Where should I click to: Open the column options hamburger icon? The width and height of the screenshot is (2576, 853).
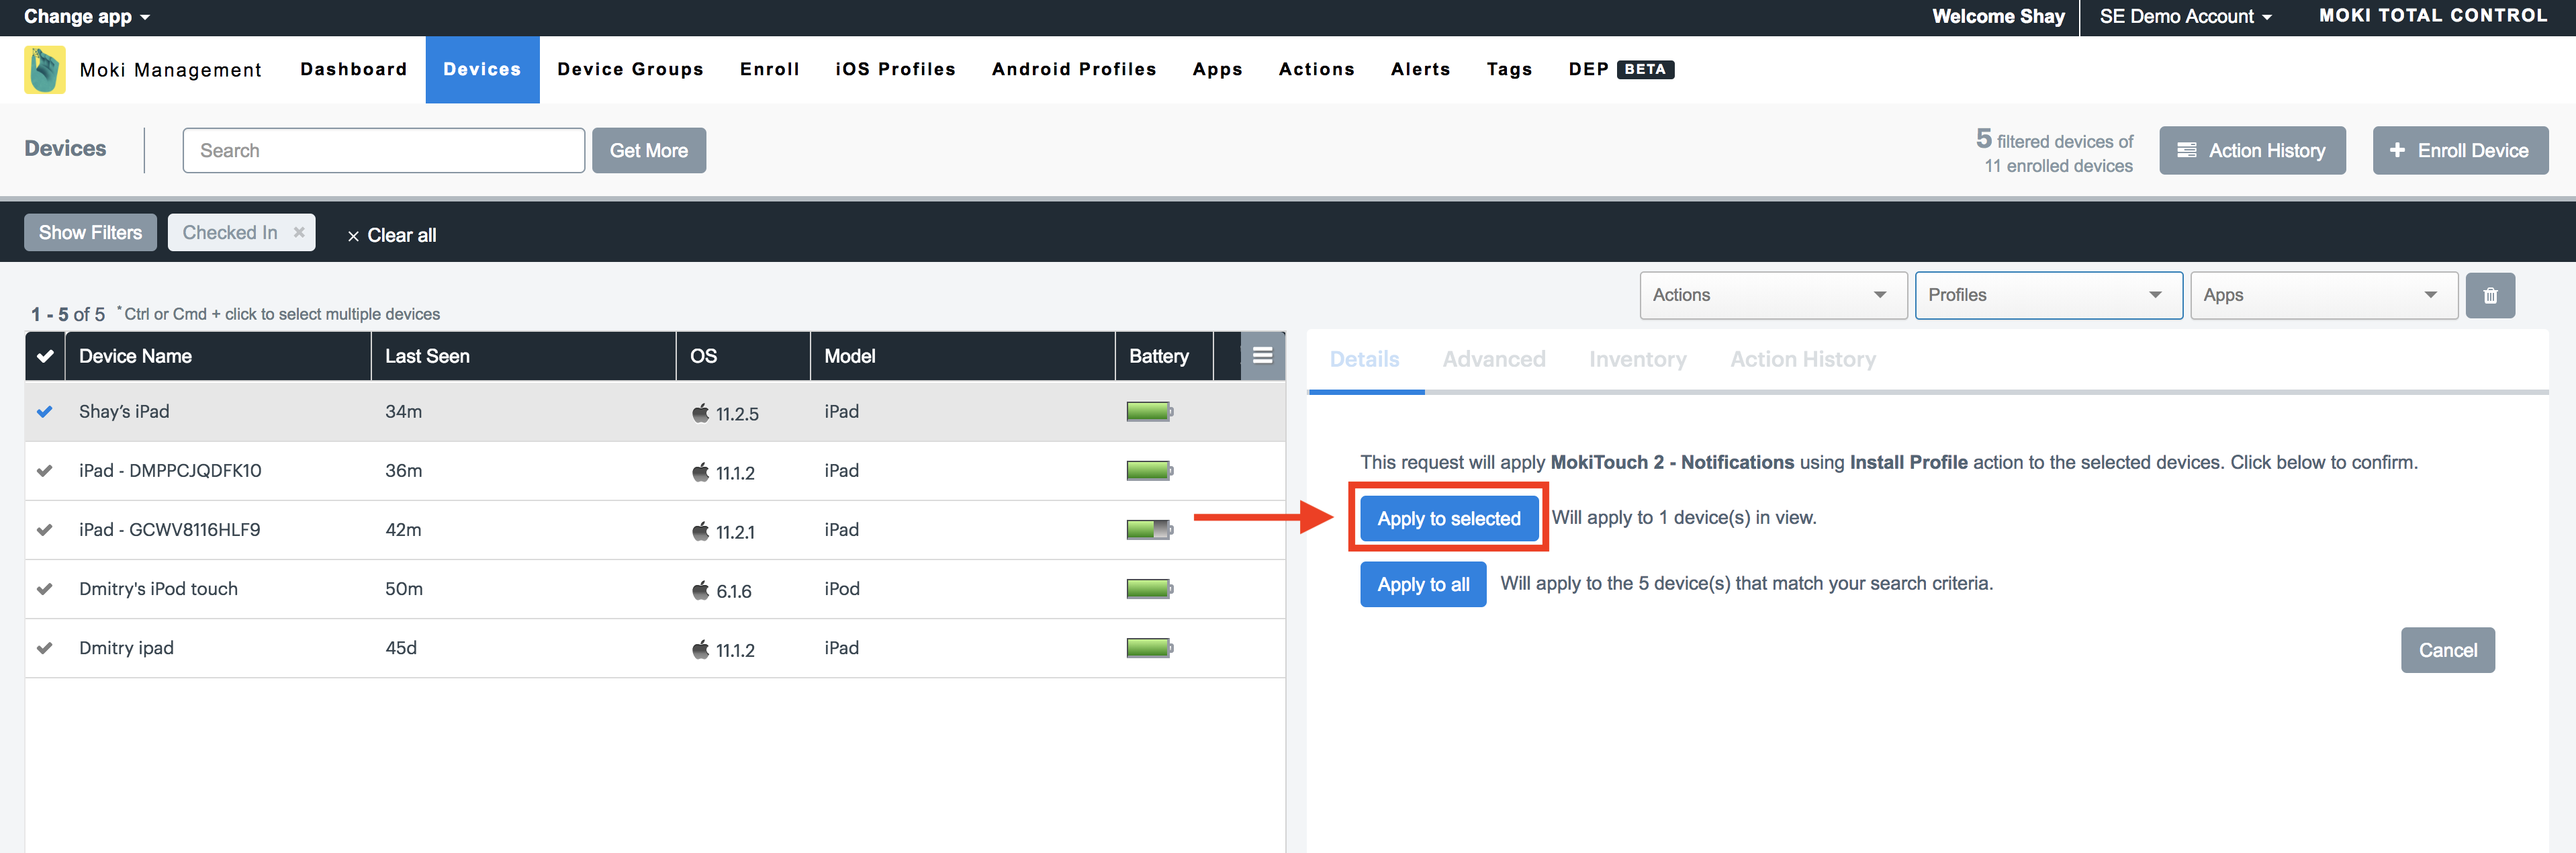[x=1262, y=356]
